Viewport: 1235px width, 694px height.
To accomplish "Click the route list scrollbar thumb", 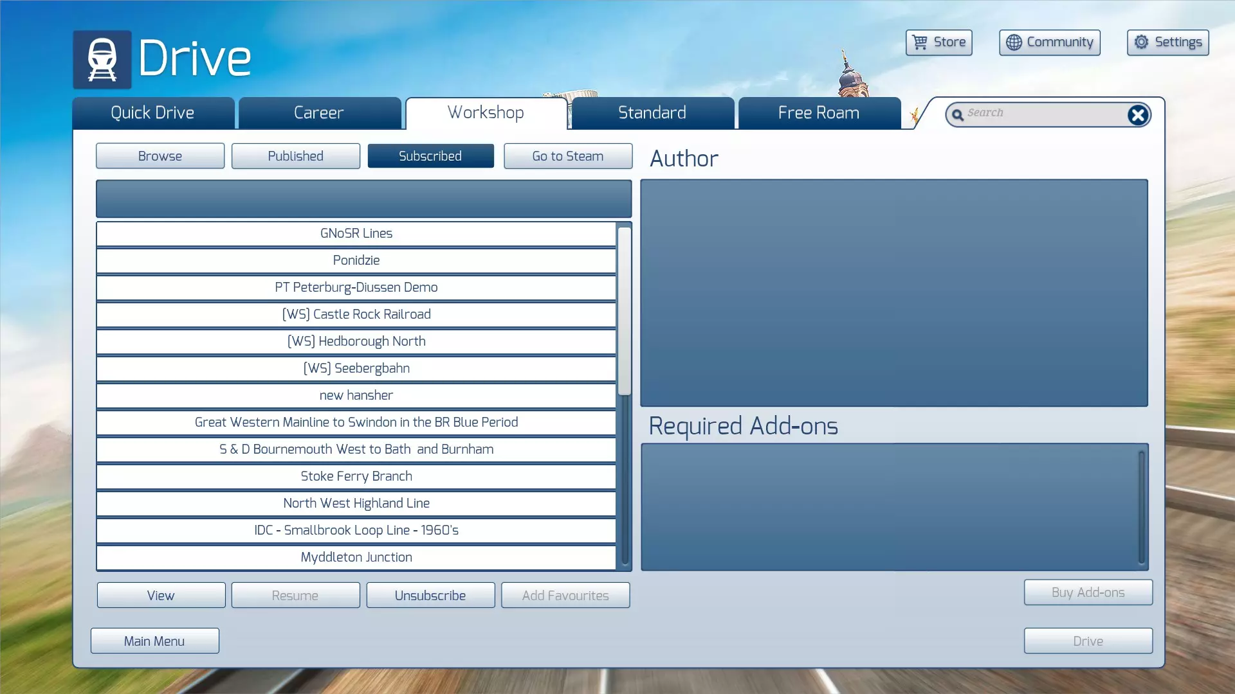I will 624,311.
